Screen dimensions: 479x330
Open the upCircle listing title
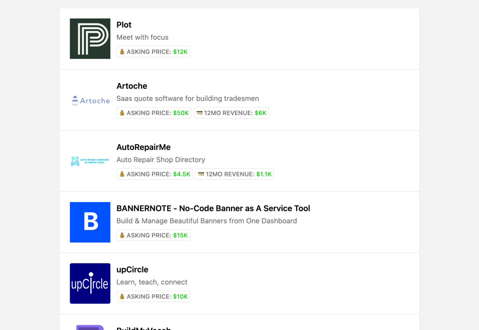pos(132,269)
